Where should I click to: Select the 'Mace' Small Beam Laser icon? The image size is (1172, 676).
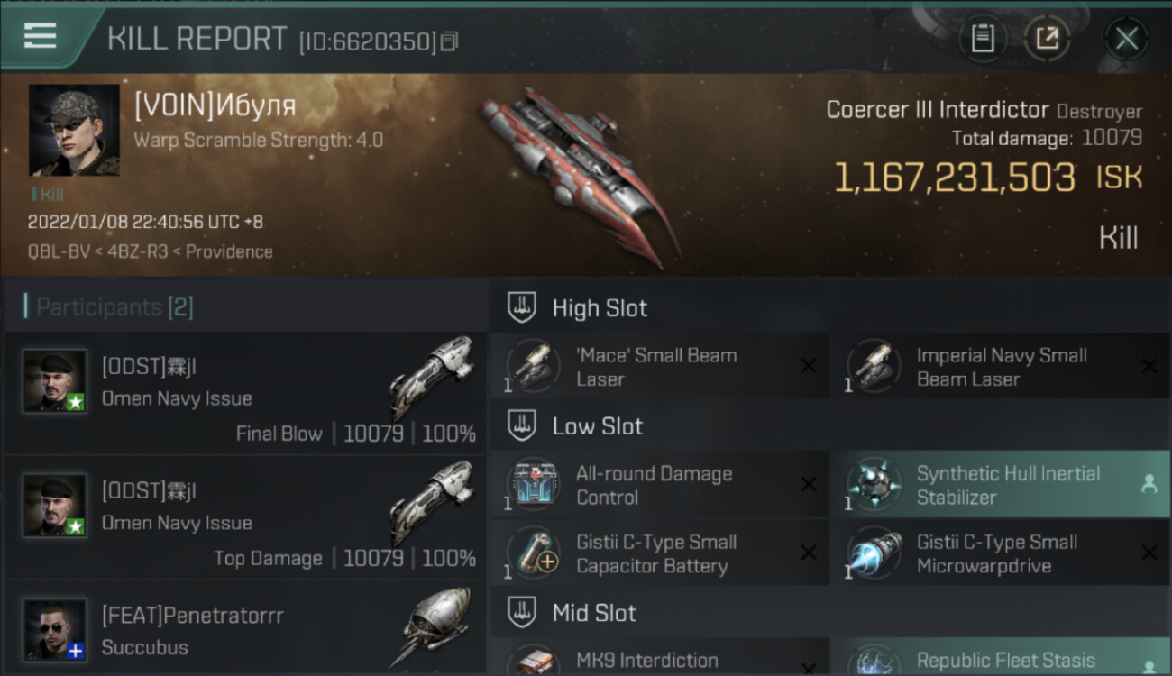(x=534, y=366)
